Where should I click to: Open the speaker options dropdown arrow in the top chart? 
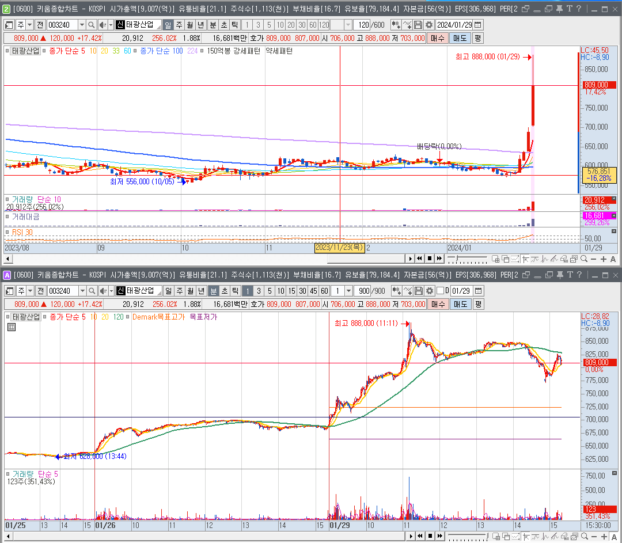pos(111,25)
